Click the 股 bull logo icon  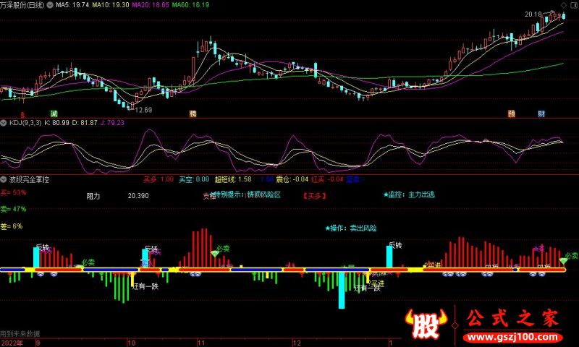[x=428, y=323]
